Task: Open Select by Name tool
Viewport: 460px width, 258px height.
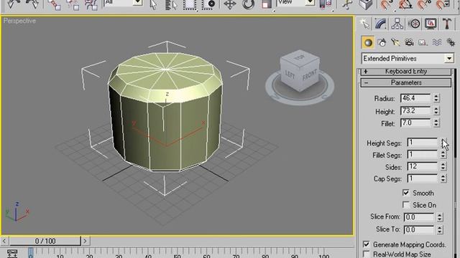Action: 171,5
